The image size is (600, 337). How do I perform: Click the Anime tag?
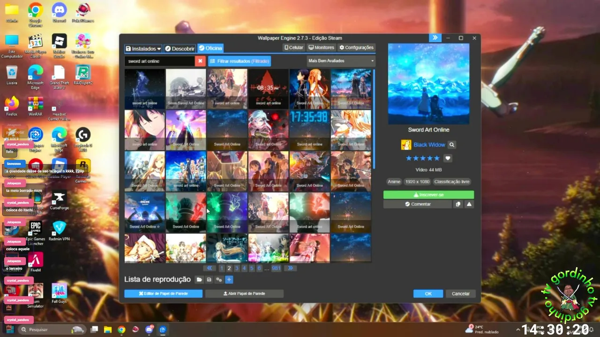[394, 182]
